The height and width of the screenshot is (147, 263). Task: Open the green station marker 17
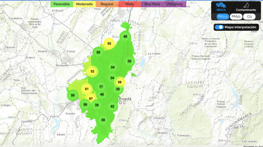[101, 87]
